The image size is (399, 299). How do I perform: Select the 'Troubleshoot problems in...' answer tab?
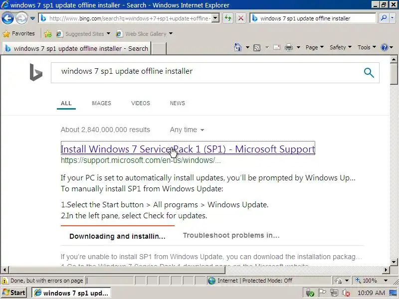[231, 235]
